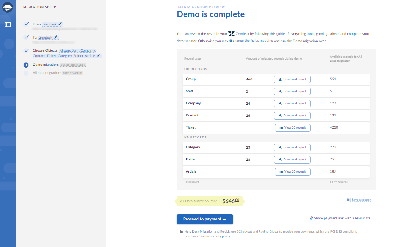Viewport: 400px width, 247px height.
Task: Download the Contact records report
Action: (x=292, y=116)
